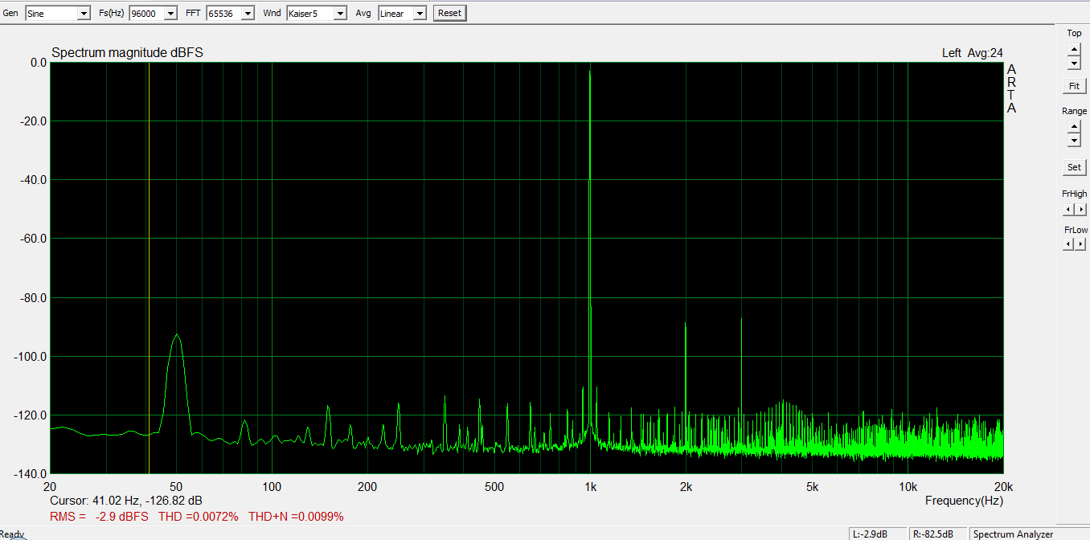Click the "-60.0" y-axis label
The height and width of the screenshot is (540, 1090).
pyautogui.click(x=32, y=239)
